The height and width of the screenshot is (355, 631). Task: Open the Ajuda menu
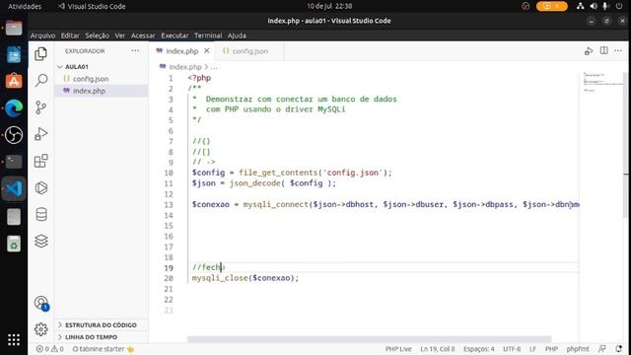tap(237, 35)
